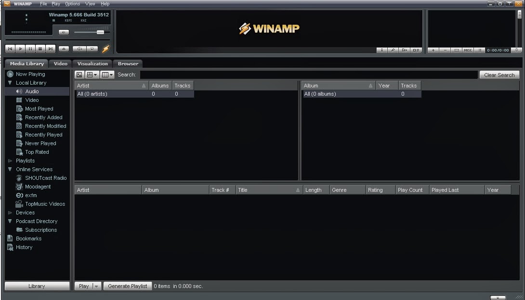
Task: Switch to the Visualization tab
Action: 92,63
